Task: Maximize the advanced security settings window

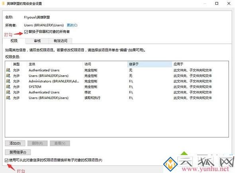Action: click(217, 3)
